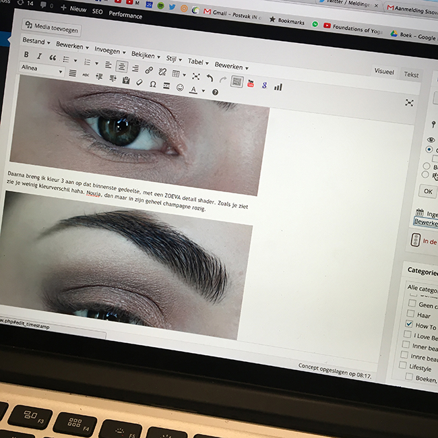Enter distraction-free mode from the editor toolbar
This screenshot has width=438, height=438.
[x=196, y=76]
